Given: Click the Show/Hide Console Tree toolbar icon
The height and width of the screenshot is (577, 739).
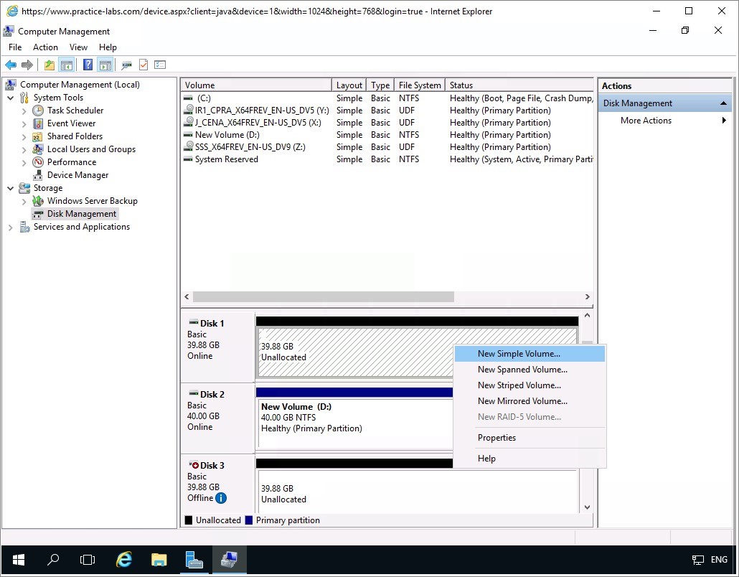Looking at the screenshot, I should (x=67, y=65).
